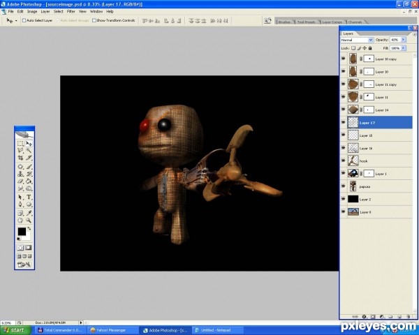Open the Layer menu
Screen dimensions: 419x335
[x=45, y=11]
